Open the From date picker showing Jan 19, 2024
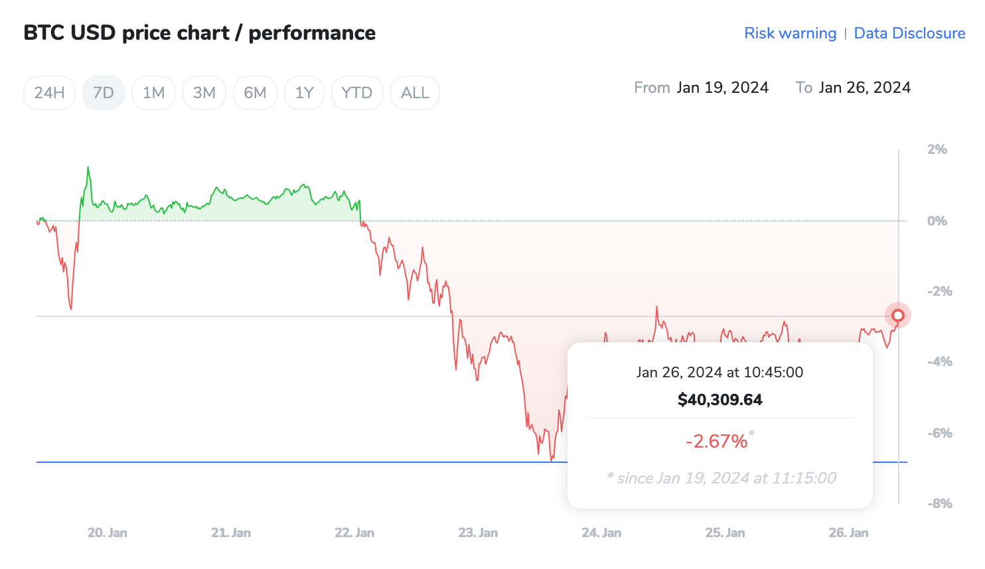This screenshot has width=985, height=569. 723,87
